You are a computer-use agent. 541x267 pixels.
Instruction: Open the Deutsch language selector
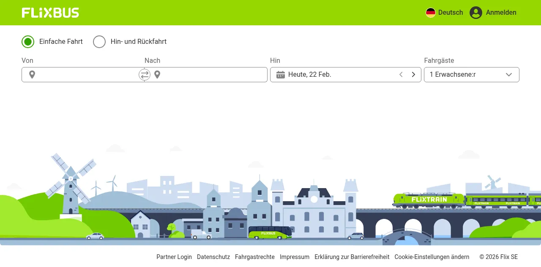444,13
